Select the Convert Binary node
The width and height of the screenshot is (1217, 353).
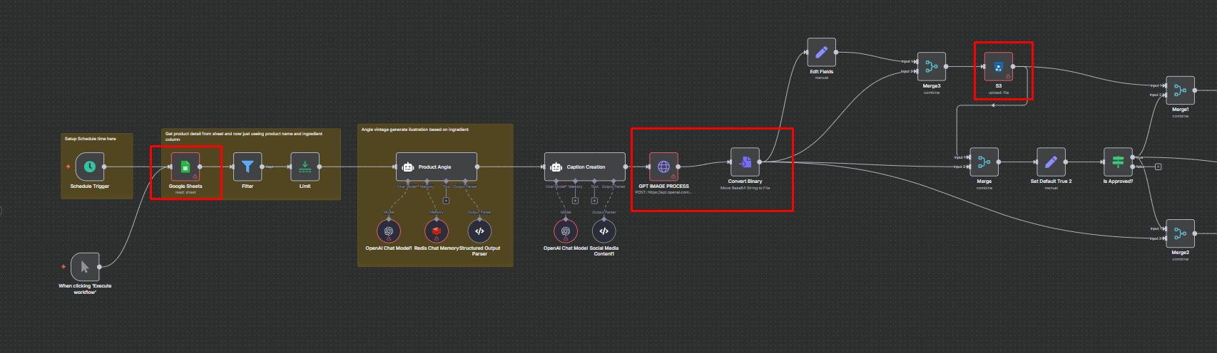(x=745, y=162)
